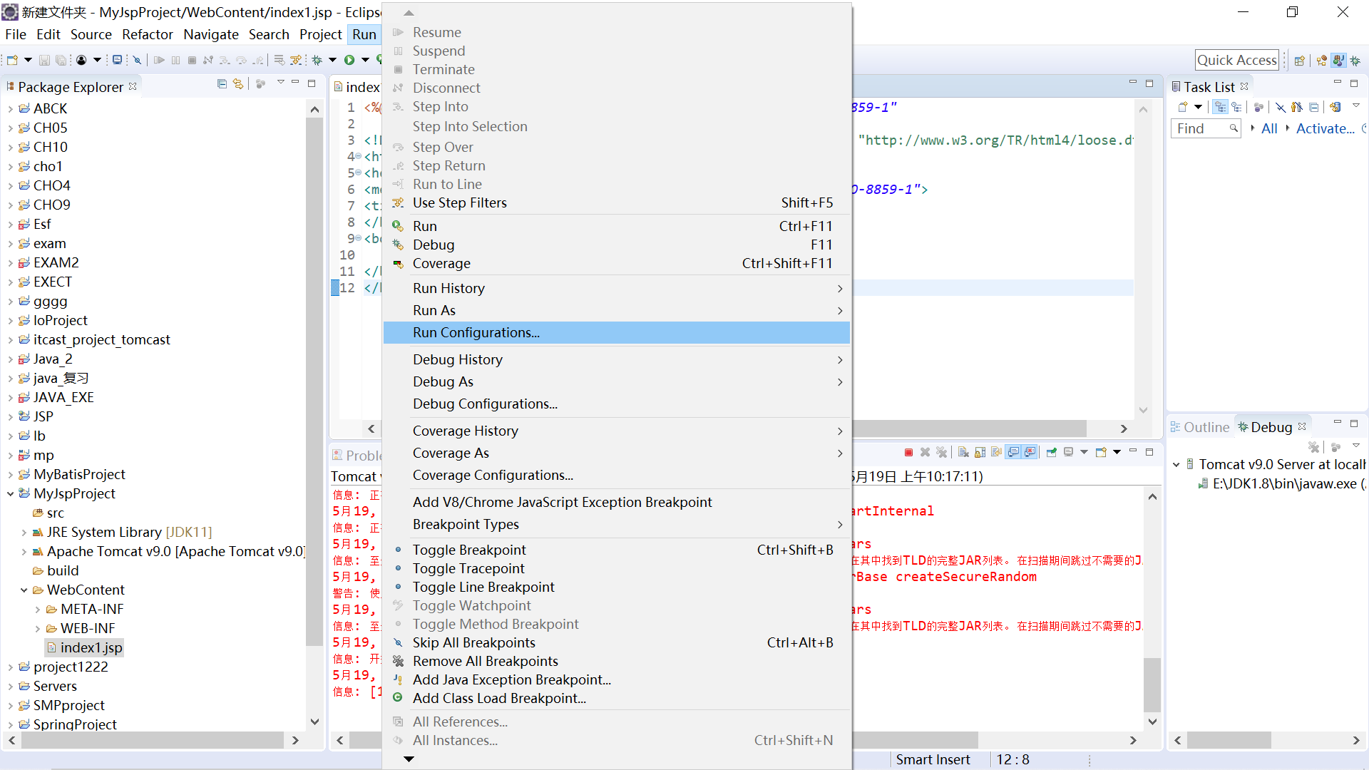Toggle Scheduled presentation in the Task List toolbar
The height and width of the screenshot is (770, 1369).
(1237, 107)
